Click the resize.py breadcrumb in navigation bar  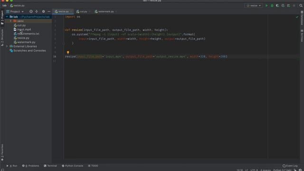(x=18, y=6)
